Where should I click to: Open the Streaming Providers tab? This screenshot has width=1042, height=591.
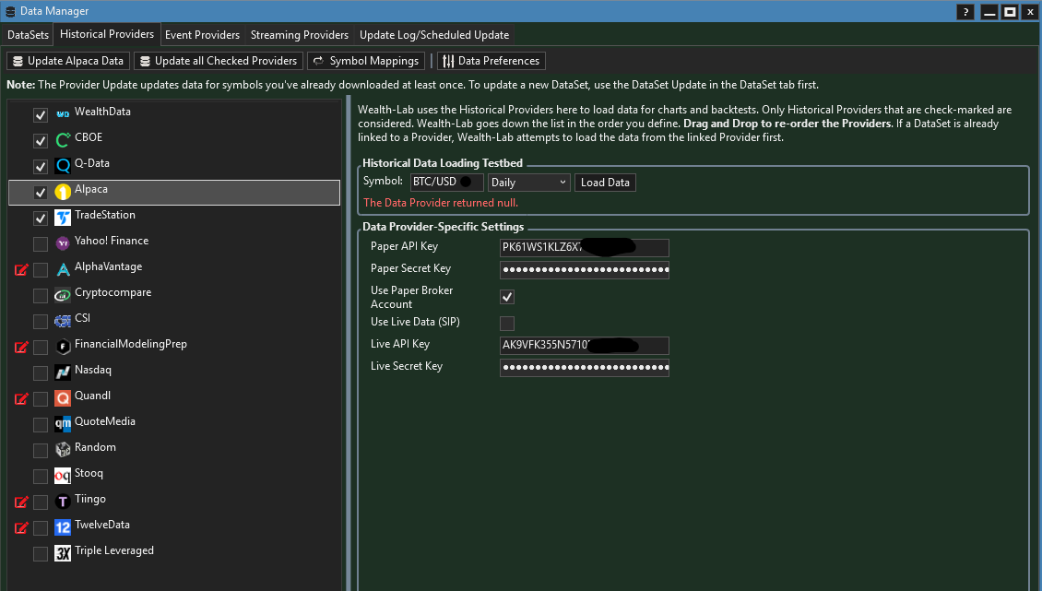[x=300, y=35]
